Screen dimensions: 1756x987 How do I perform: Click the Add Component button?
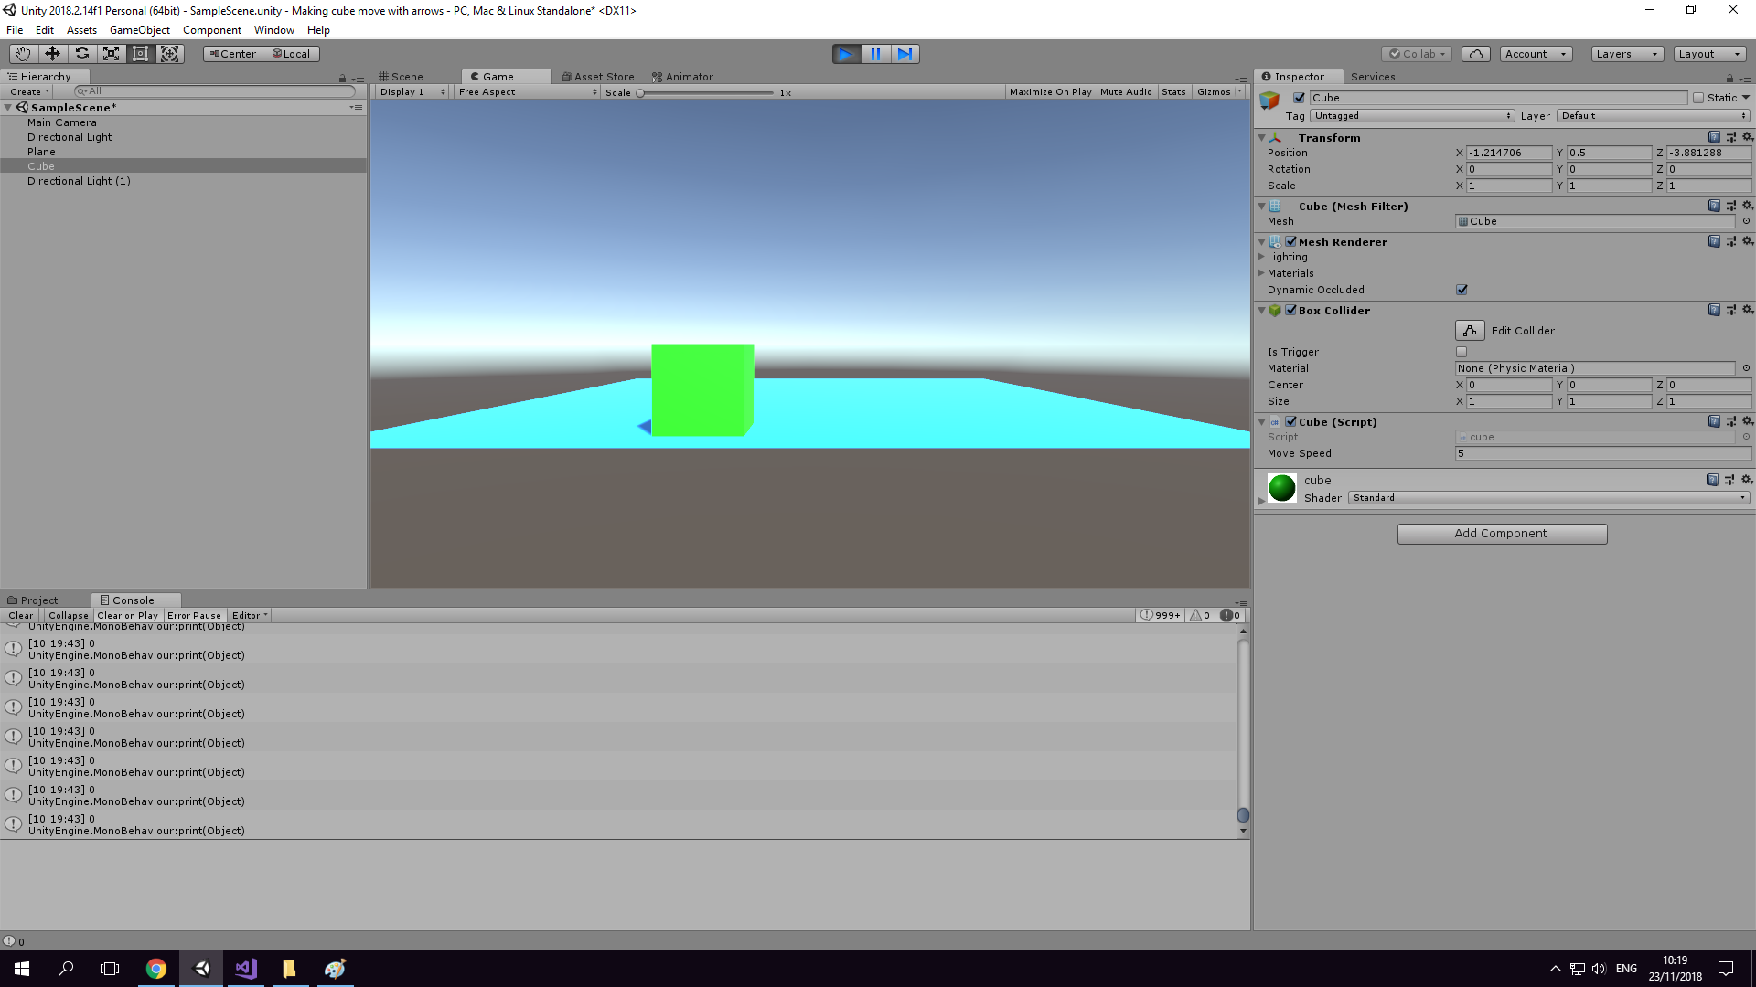(x=1502, y=533)
